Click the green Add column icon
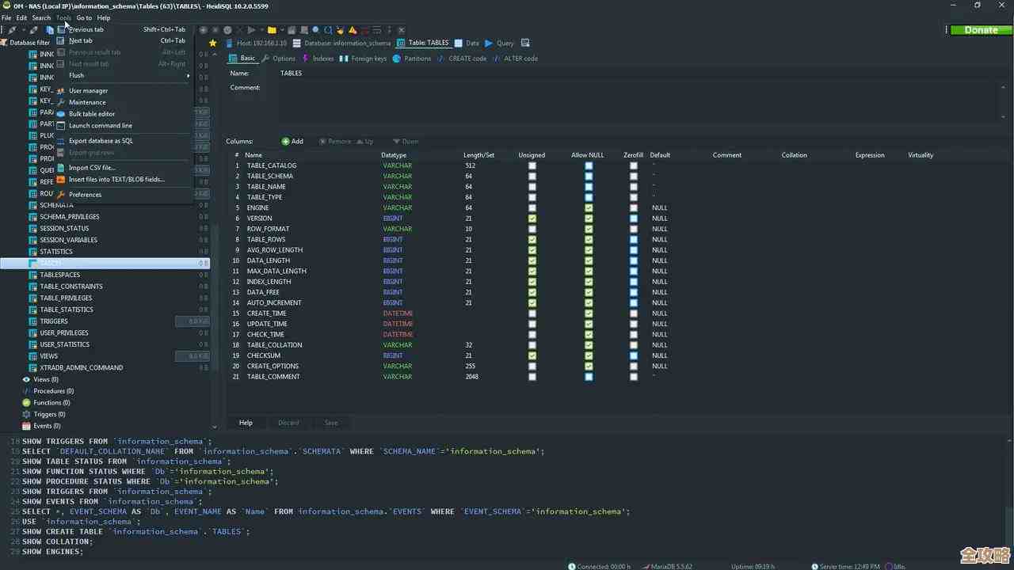The height and width of the screenshot is (570, 1014). 286,142
